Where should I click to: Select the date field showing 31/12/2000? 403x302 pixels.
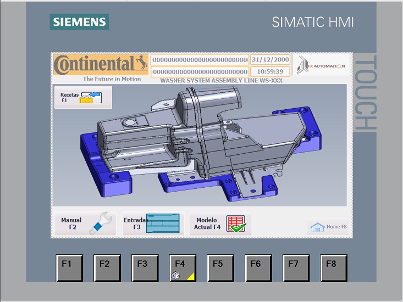click(x=270, y=59)
